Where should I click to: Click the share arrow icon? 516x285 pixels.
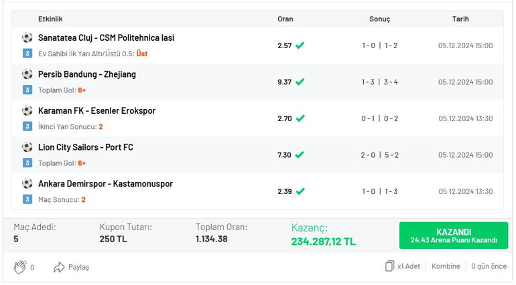coord(59,267)
